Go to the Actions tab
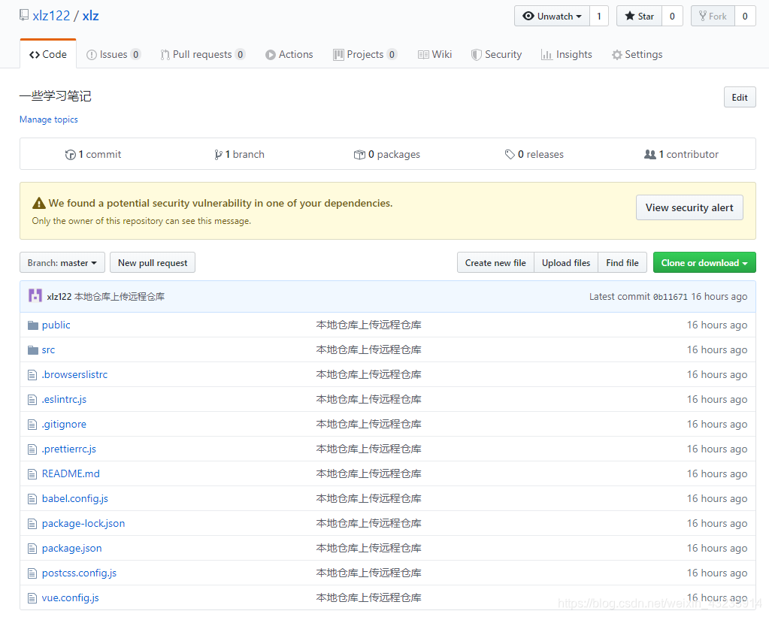 tap(289, 54)
